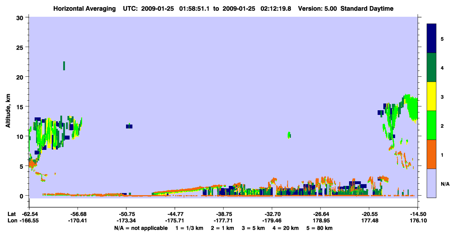Click longitude value -173.34
This screenshot has width=464, height=238.
point(126,221)
